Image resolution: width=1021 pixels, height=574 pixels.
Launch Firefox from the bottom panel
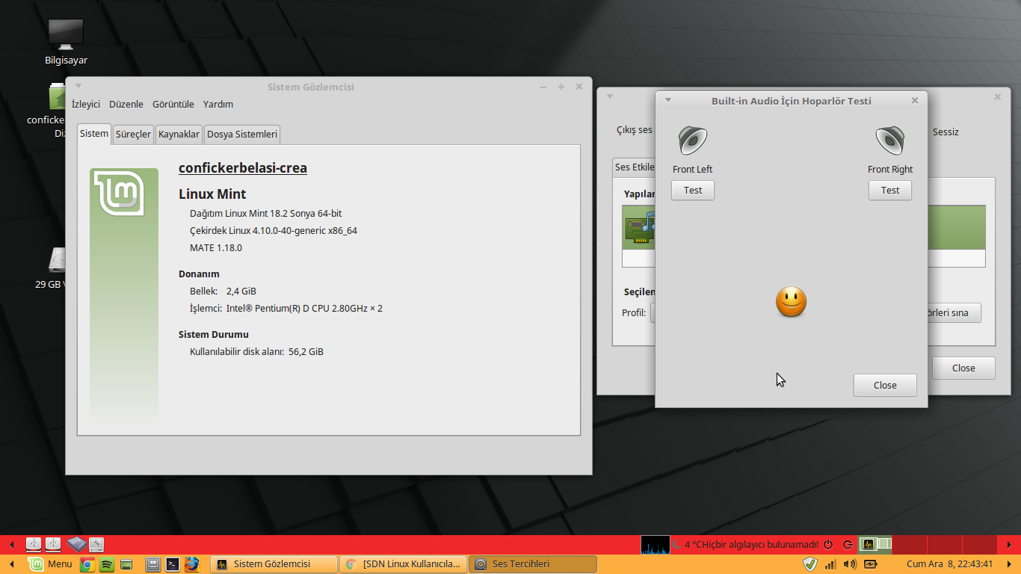[x=192, y=564]
